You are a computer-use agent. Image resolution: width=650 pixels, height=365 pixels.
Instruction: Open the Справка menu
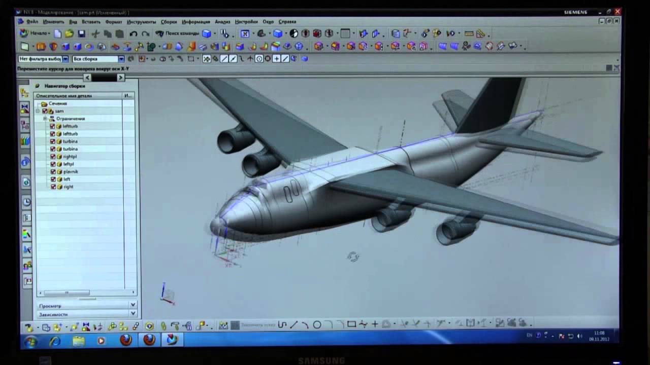point(287,22)
